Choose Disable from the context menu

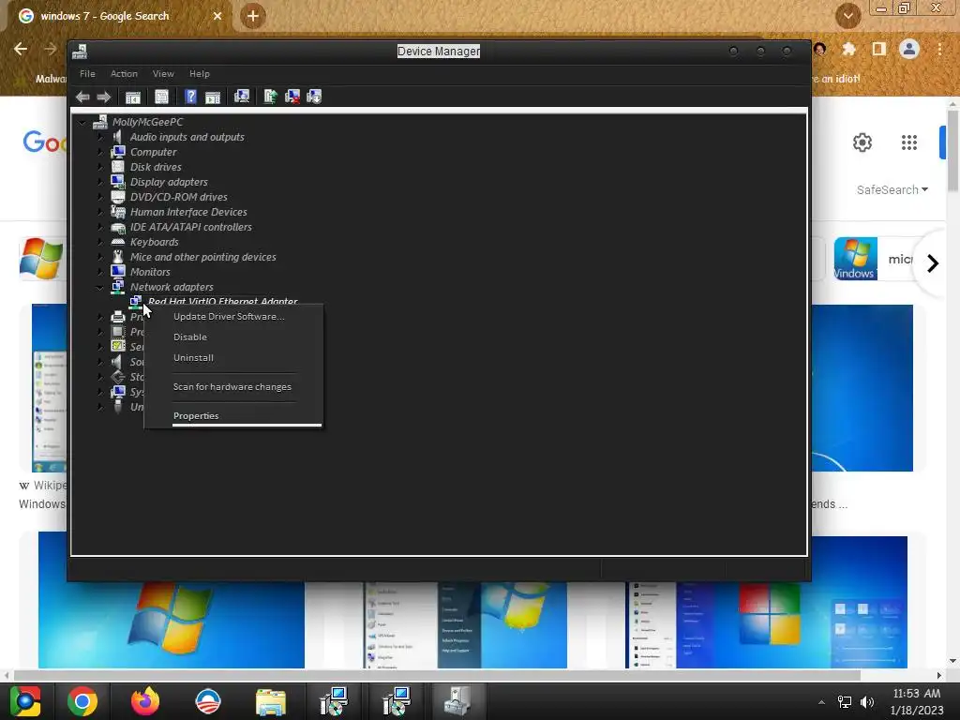[x=233, y=337]
